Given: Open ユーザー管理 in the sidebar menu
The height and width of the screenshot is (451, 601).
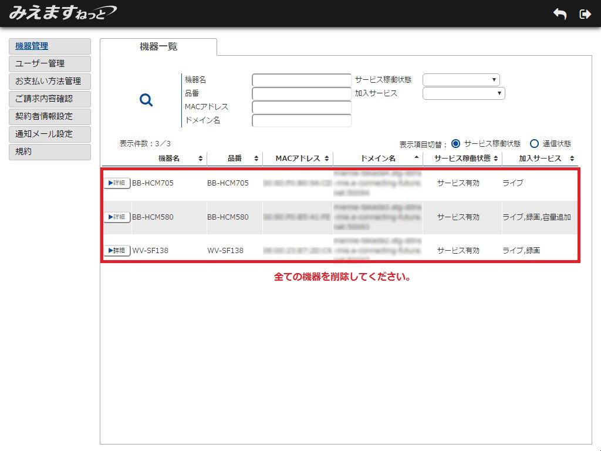Looking at the screenshot, I should [x=50, y=63].
